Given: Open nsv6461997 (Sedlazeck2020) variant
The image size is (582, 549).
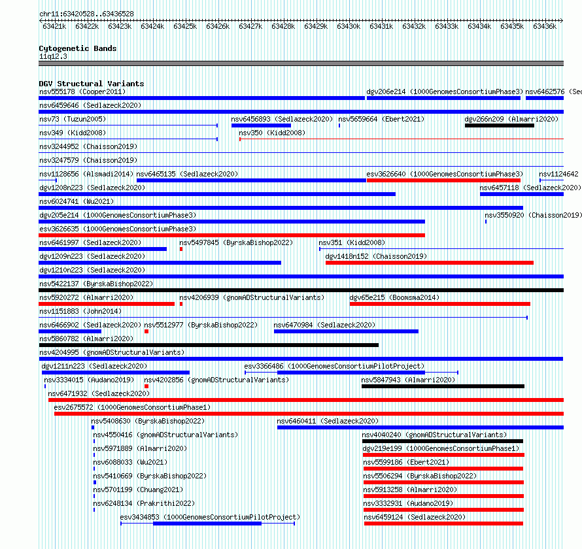Looking at the screenshot, I should click(x=90, y=242).
